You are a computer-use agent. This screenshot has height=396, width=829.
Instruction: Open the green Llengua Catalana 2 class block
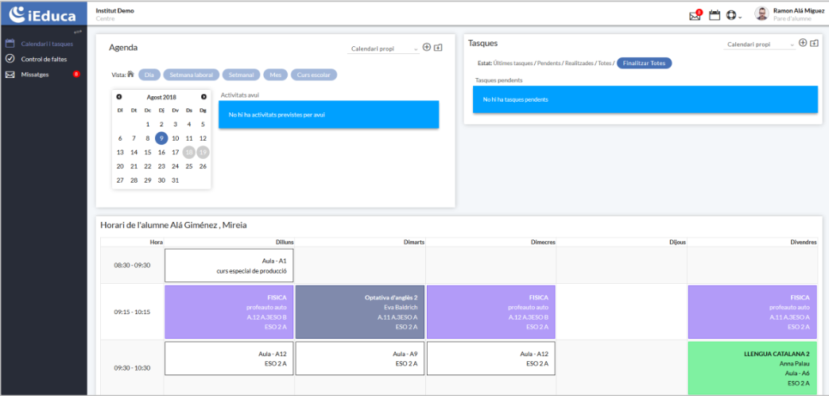pos(752,367)
